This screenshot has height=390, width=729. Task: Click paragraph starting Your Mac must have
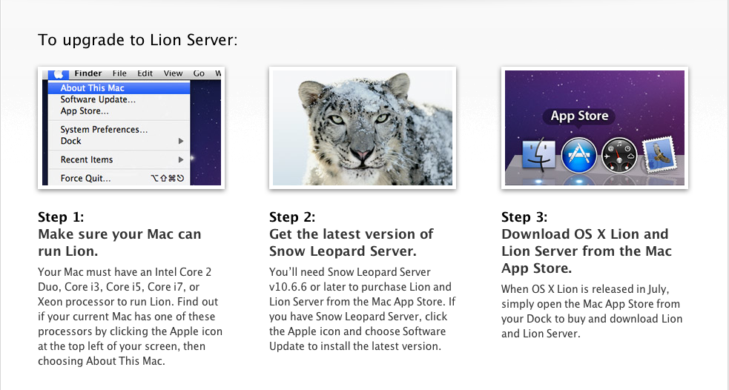(x=131, y=317)
